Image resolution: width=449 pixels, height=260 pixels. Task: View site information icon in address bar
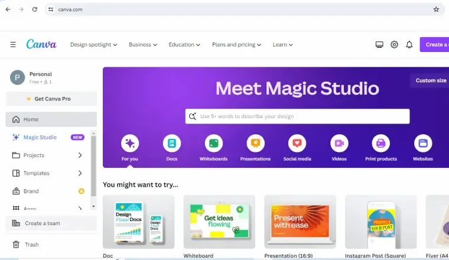(x=51, y=9)
